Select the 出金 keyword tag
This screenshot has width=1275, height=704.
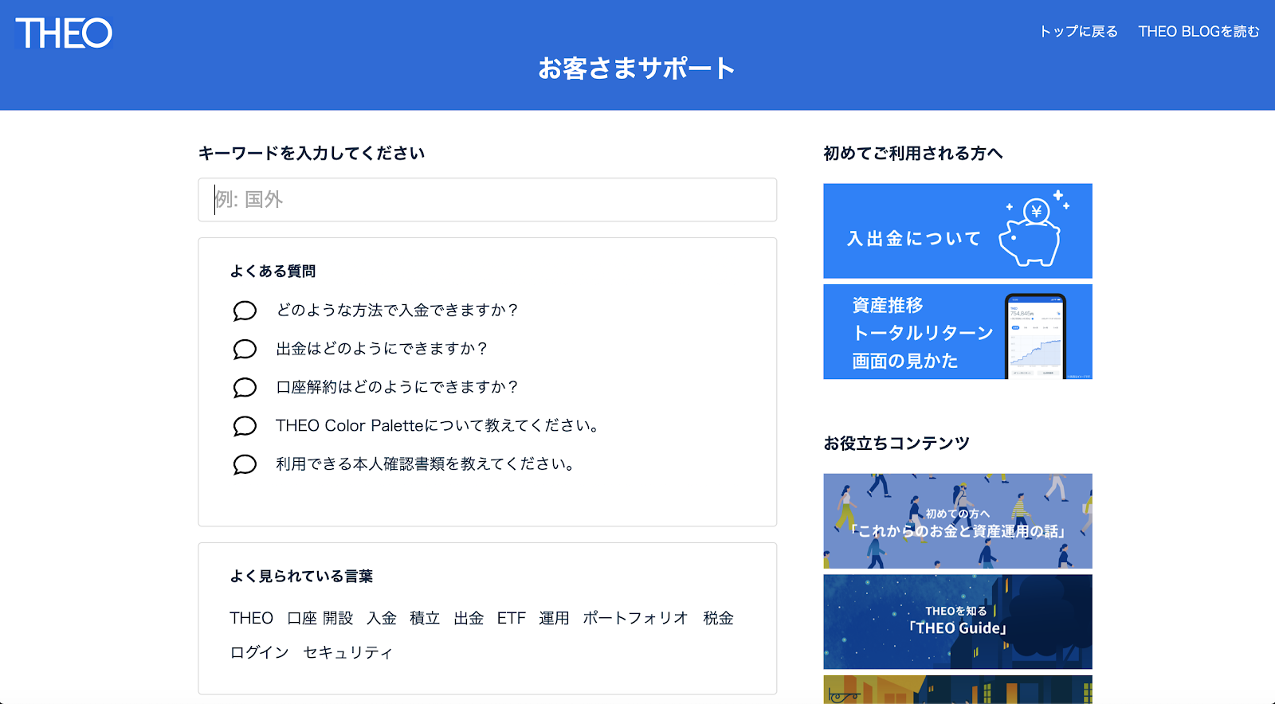[x=469, y=618]
